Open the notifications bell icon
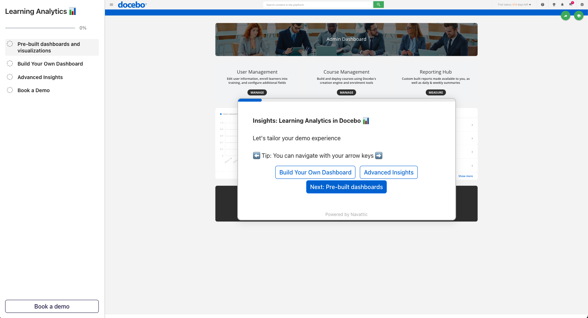The image size is (588, 318). 562,5
